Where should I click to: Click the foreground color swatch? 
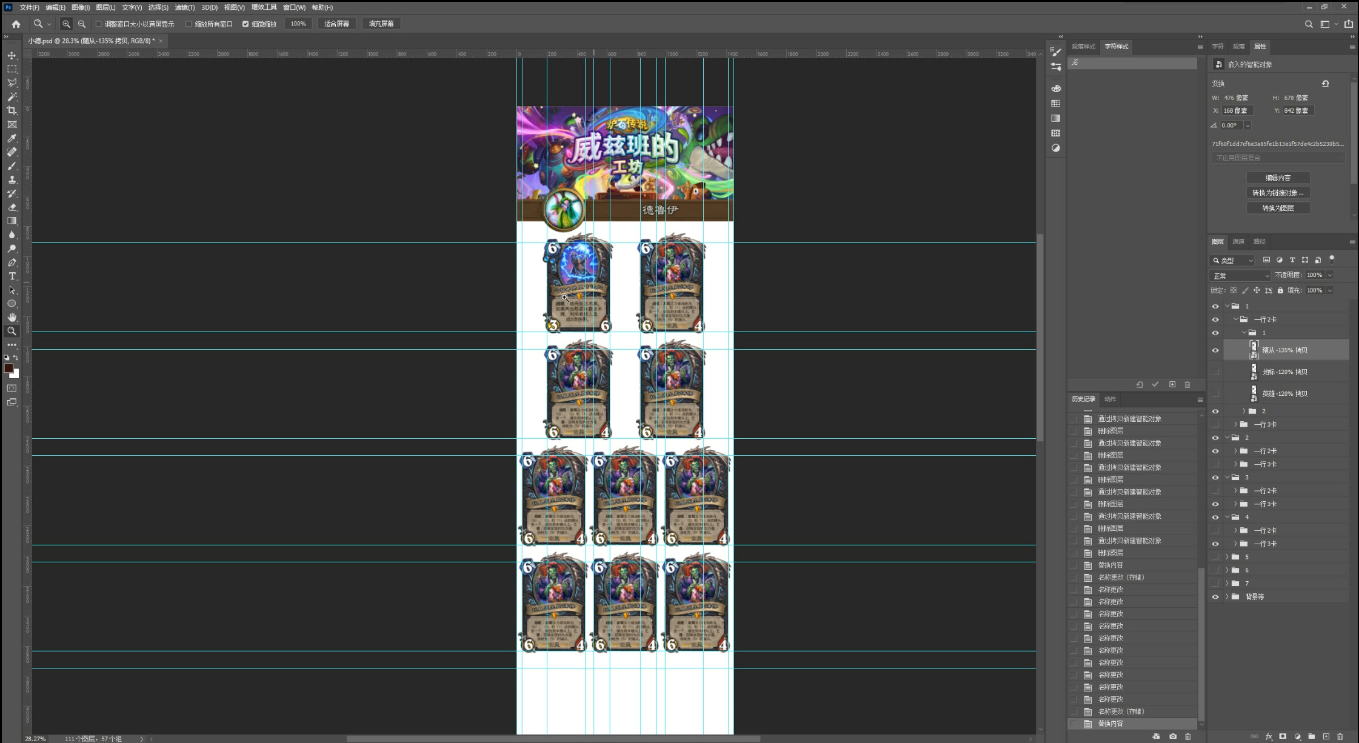click(x=8, y=368)
